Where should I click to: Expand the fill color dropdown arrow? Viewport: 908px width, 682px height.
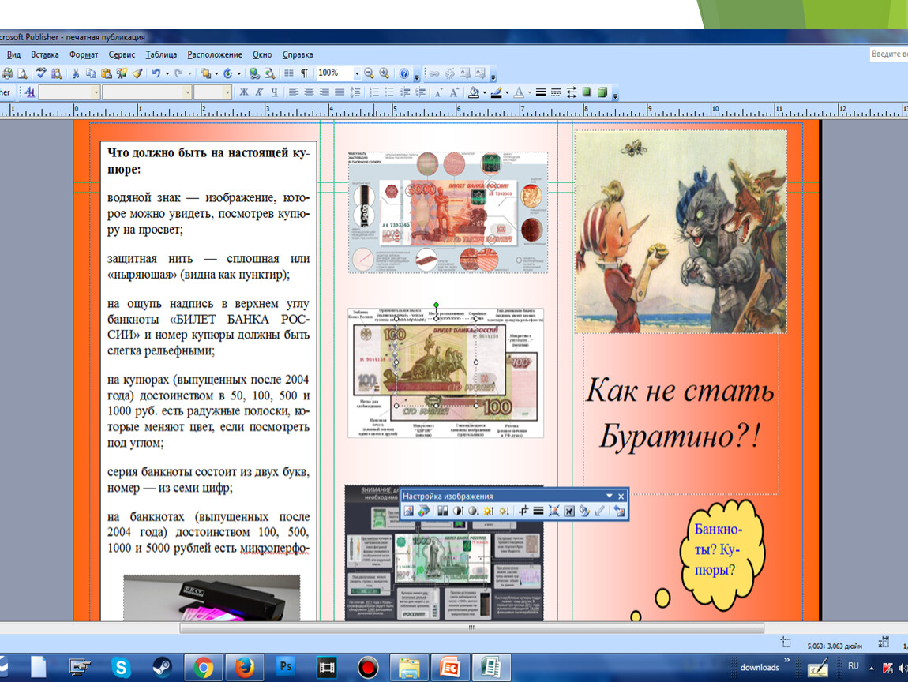point(484,92)
